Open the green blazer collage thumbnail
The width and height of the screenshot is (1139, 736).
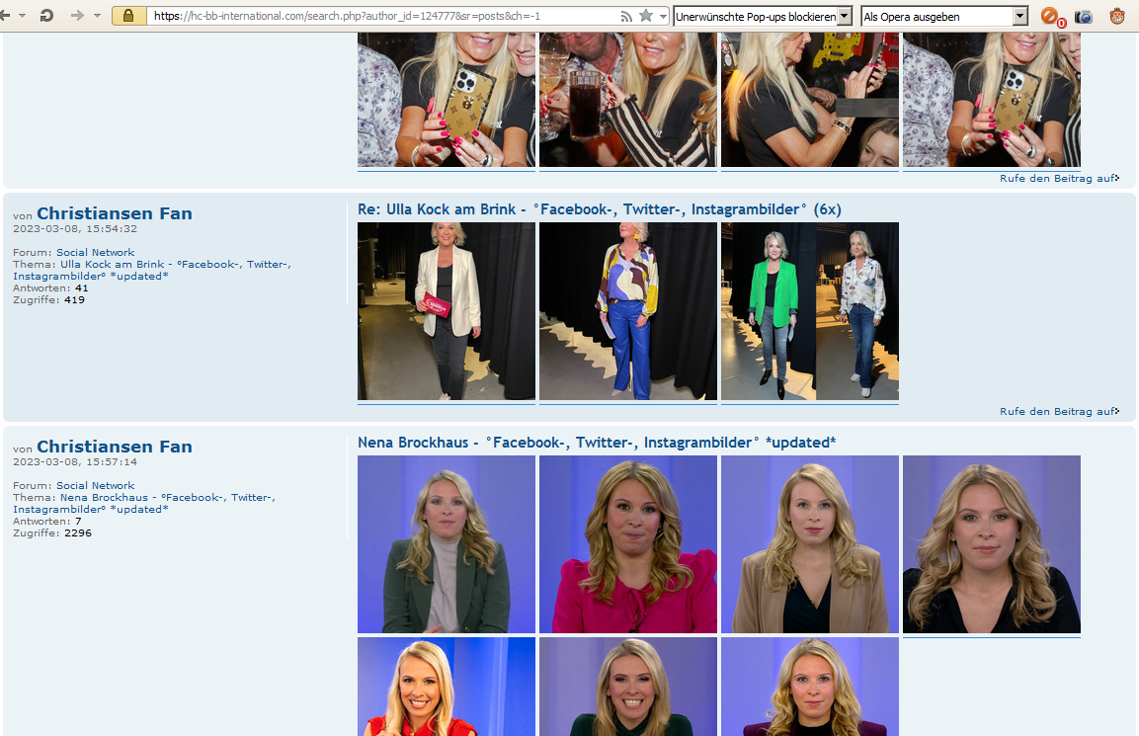click(x=810, y=311)
